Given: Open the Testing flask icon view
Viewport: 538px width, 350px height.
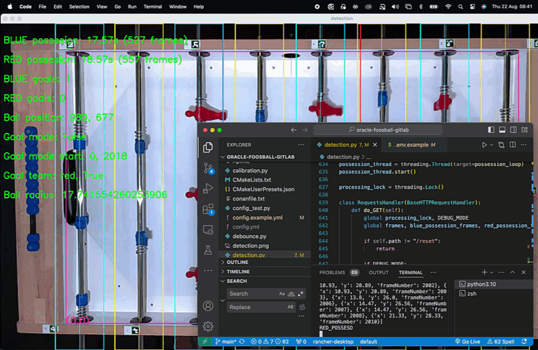Looking at the screenshot, I should (x=208, y=250).
